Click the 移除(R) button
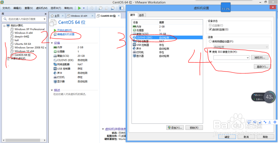Image resolution: width=278 pixels, height=143 pixels. click(x=194, y=128)
